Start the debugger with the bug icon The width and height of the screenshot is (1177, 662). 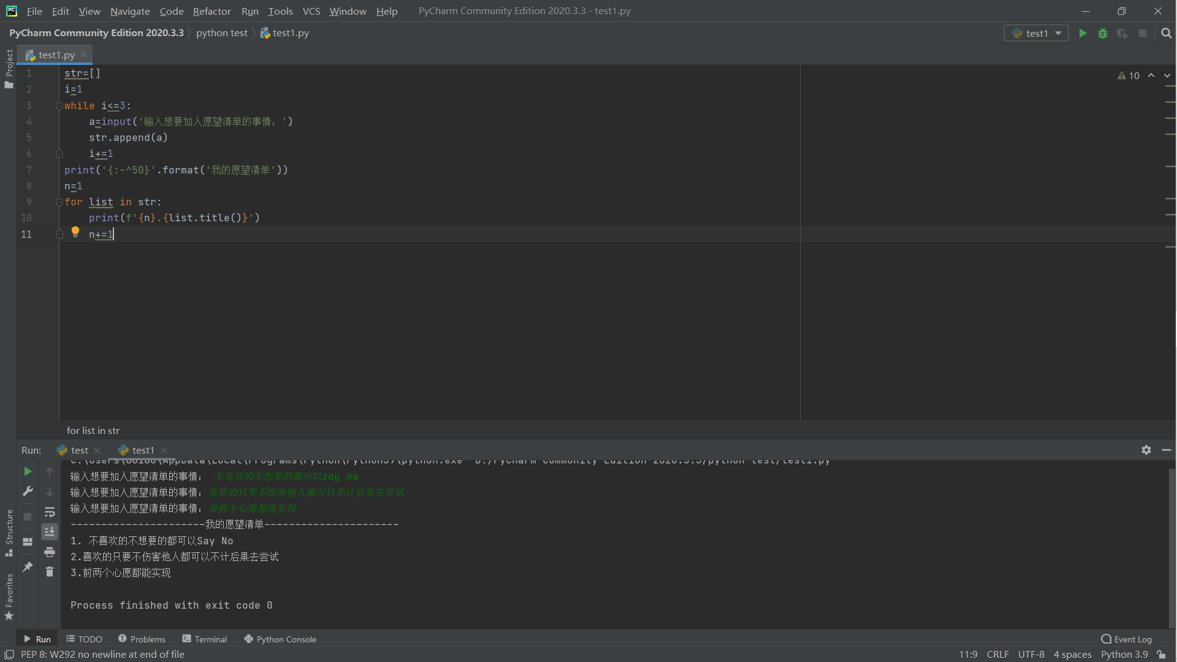pyautogui.click(x=1103, y=33)
